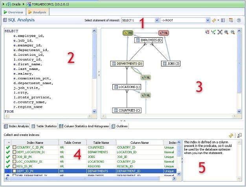Switch to the Overview tab
Viewport: 246px width, 187px height.
[x=14, y=12]
